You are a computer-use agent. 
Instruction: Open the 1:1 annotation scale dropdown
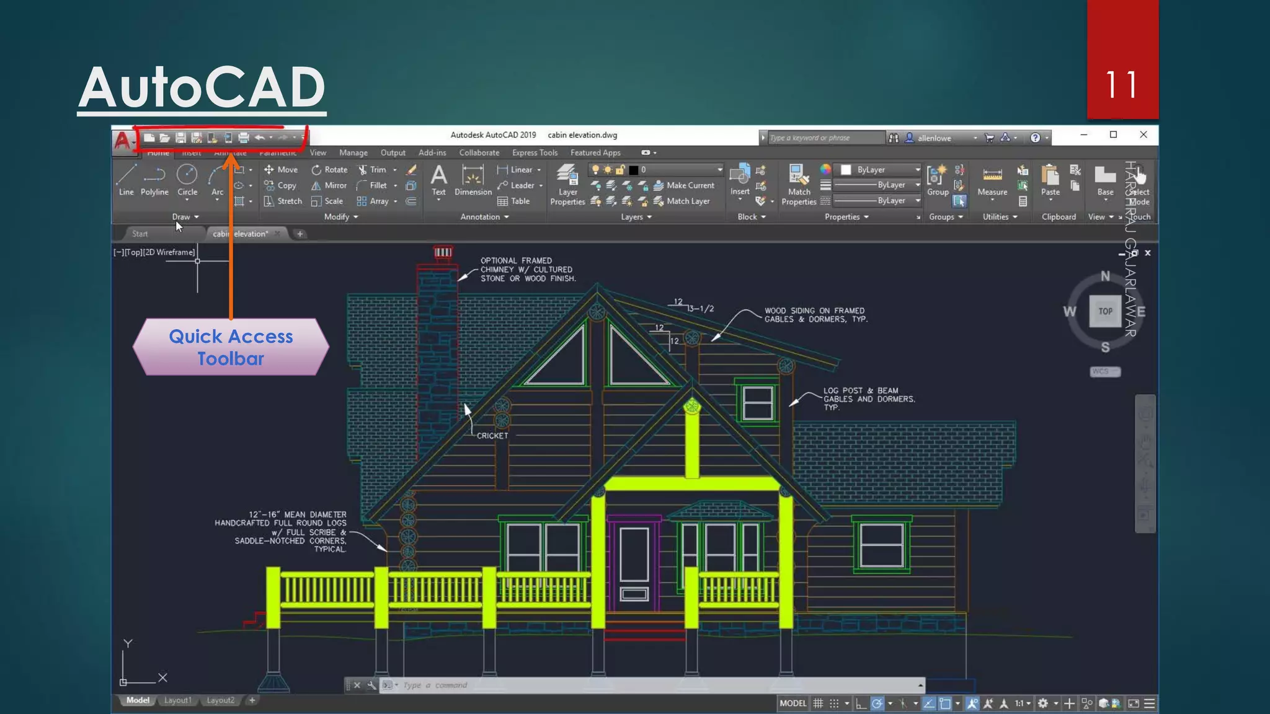click(1023, 703)
